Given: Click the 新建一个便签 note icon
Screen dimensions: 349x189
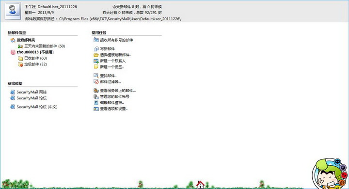Looking at the screenshot, I should click(x=96, y=67).
